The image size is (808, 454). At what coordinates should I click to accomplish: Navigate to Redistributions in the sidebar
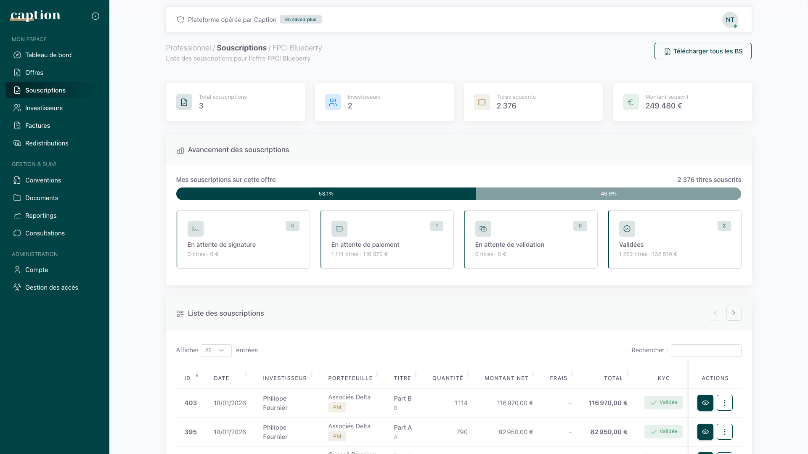point(46,143)
